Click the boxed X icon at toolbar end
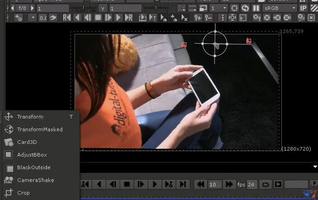 311,18
